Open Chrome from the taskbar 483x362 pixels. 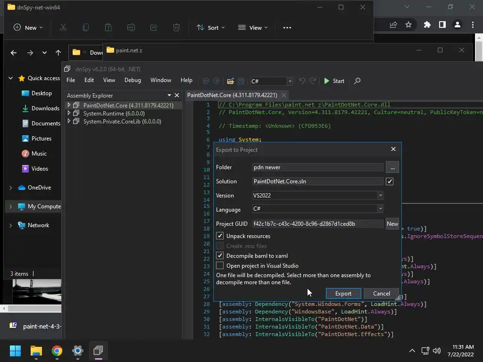click(57, 351)
